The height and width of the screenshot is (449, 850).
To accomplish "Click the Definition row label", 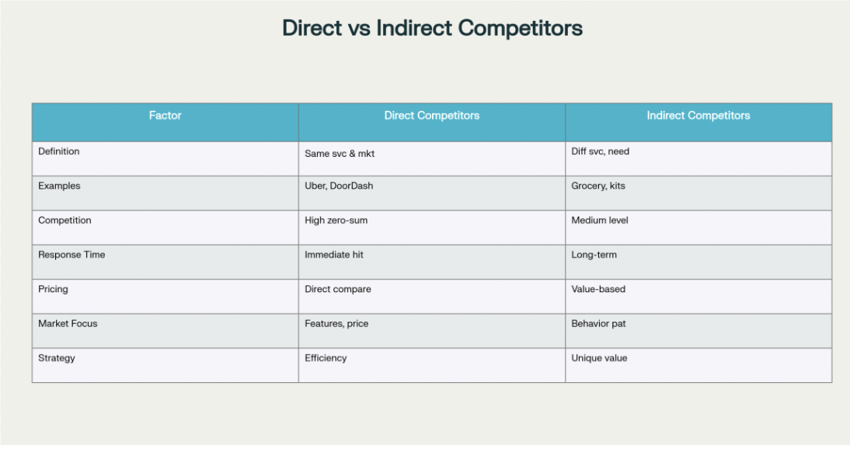I will click(x=59, y=151).
